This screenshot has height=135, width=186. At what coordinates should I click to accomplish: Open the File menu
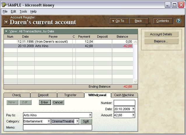pyautogui.click(x=5, y=11)
